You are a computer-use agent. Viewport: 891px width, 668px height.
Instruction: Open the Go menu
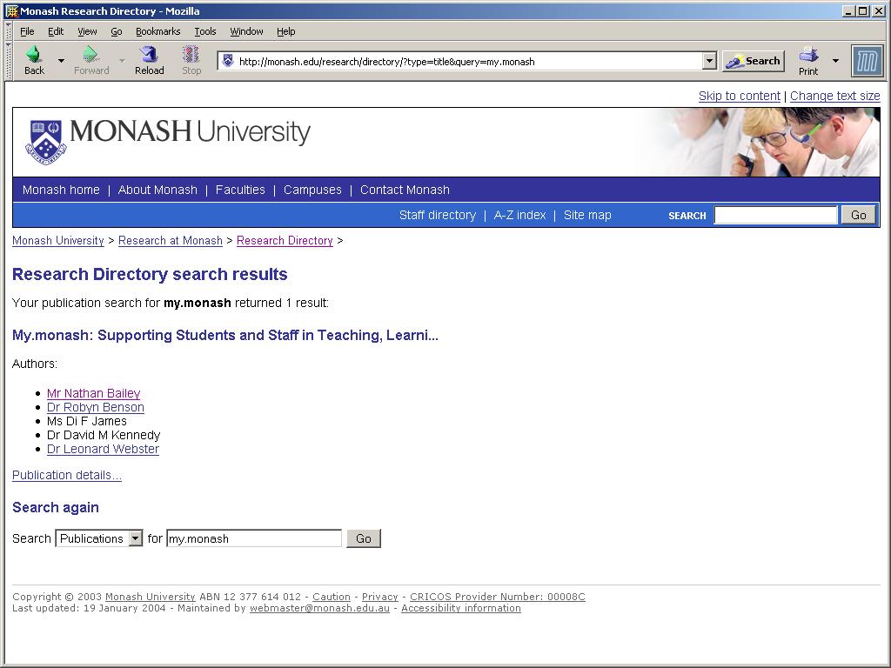pos(117,31)
